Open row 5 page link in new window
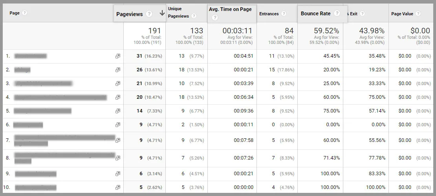The height and width of the screenshot is (196, 436). tap(118, 111)
